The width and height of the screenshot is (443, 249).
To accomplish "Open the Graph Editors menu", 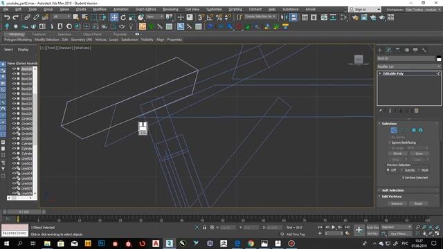I will (x=145, y=9).
